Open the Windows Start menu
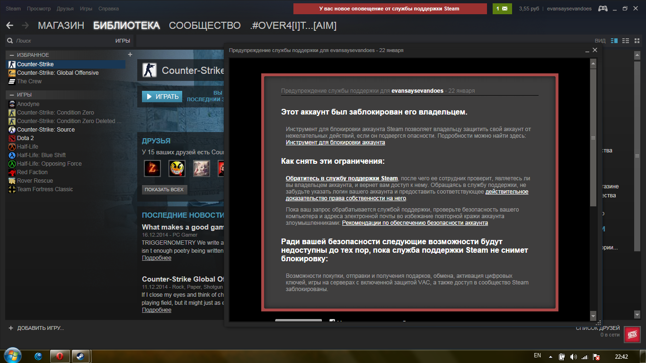Screen dimensions: 646x363 tap(12, 356)
